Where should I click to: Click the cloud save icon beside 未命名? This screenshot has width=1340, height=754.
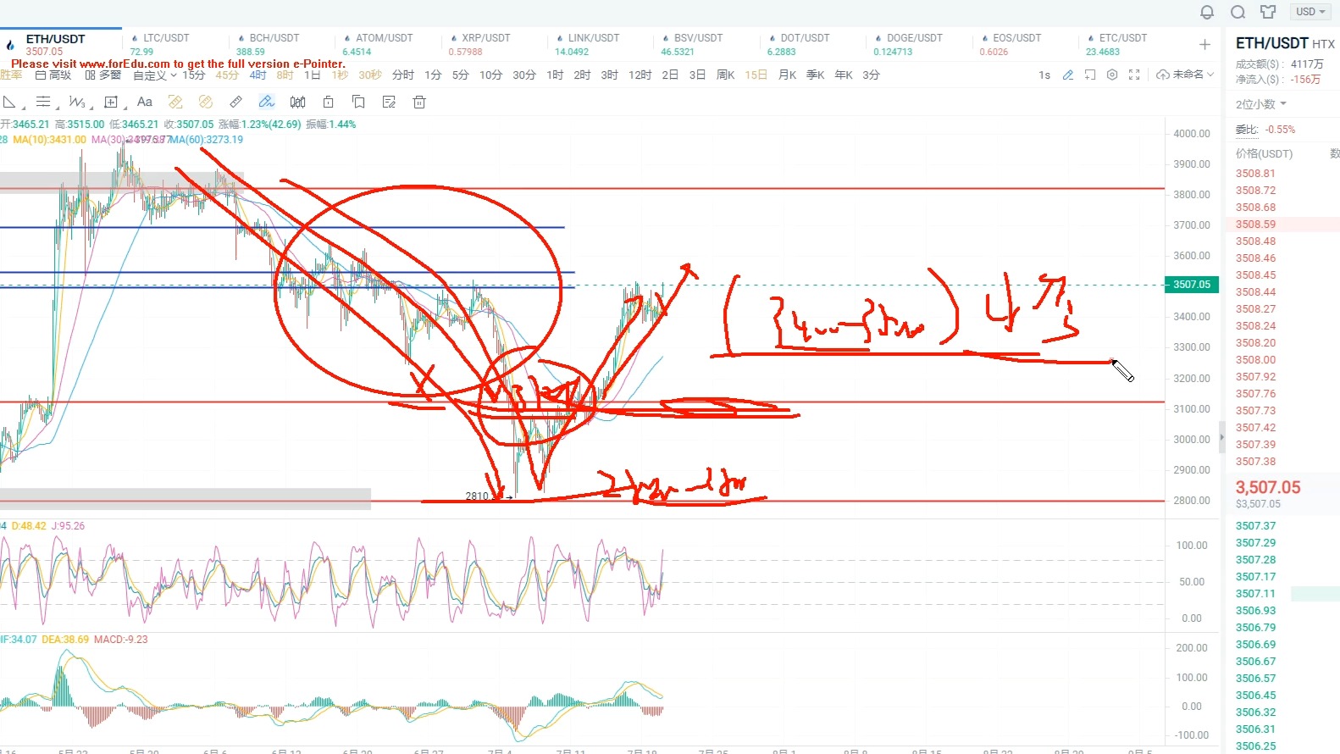click(1163, 75)
